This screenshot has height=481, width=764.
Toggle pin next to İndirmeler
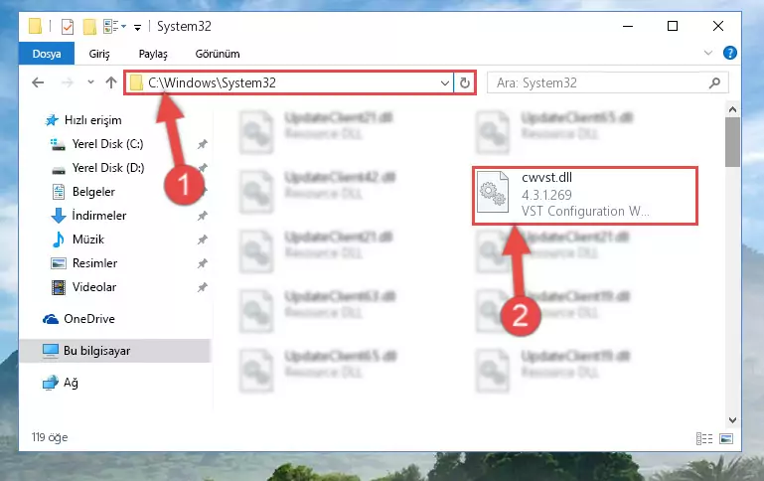coord(203,216)
